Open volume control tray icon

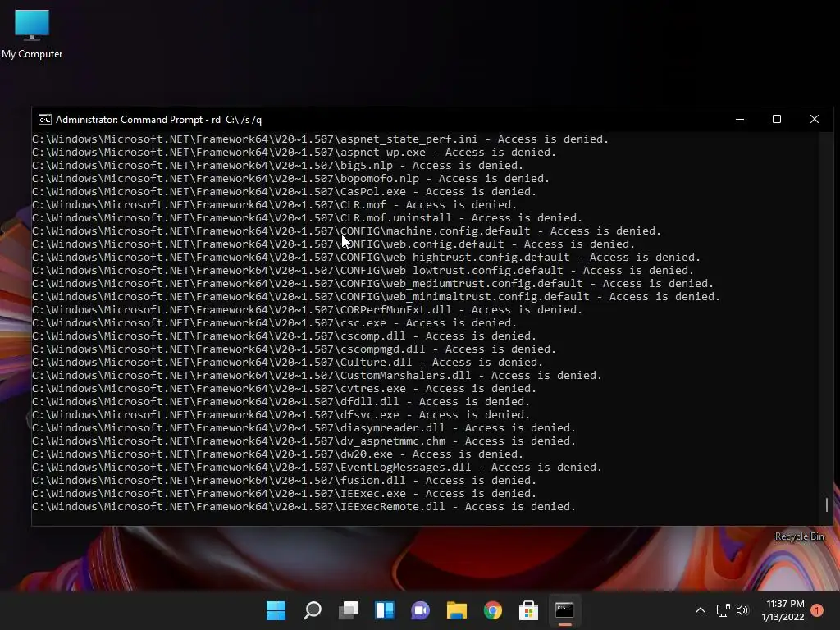[742, 610]
